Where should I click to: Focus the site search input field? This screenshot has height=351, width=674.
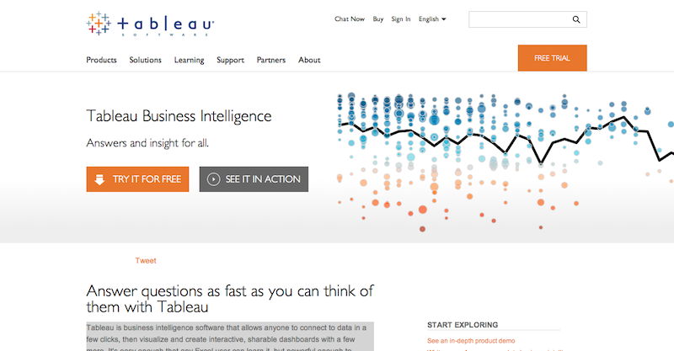(x=520, y=19)
